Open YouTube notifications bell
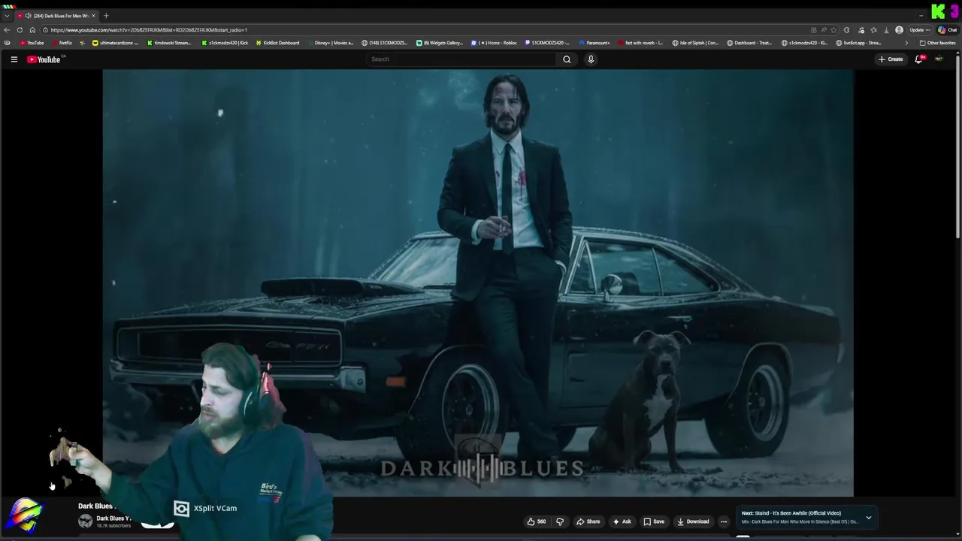The width and height of the screenshot is (962, 541). [918, 59]
